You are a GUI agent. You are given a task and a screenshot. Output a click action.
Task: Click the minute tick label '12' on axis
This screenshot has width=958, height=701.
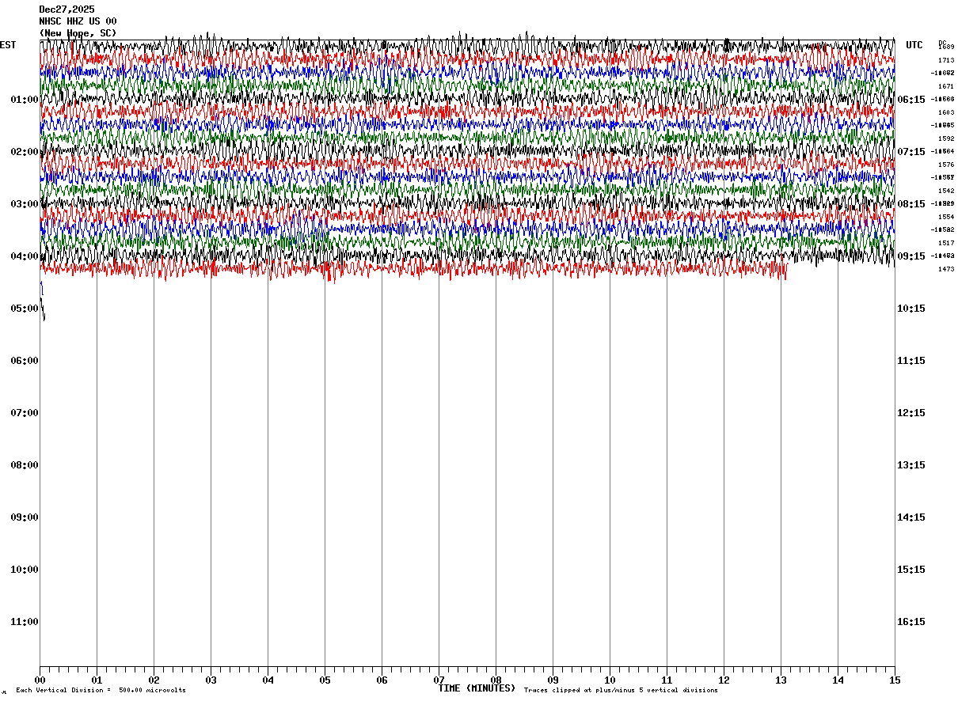(724, 680)
